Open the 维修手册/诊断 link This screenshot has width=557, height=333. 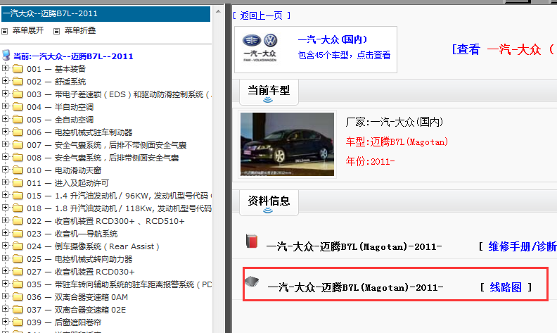pyautogui.click(x=522, y=246)
